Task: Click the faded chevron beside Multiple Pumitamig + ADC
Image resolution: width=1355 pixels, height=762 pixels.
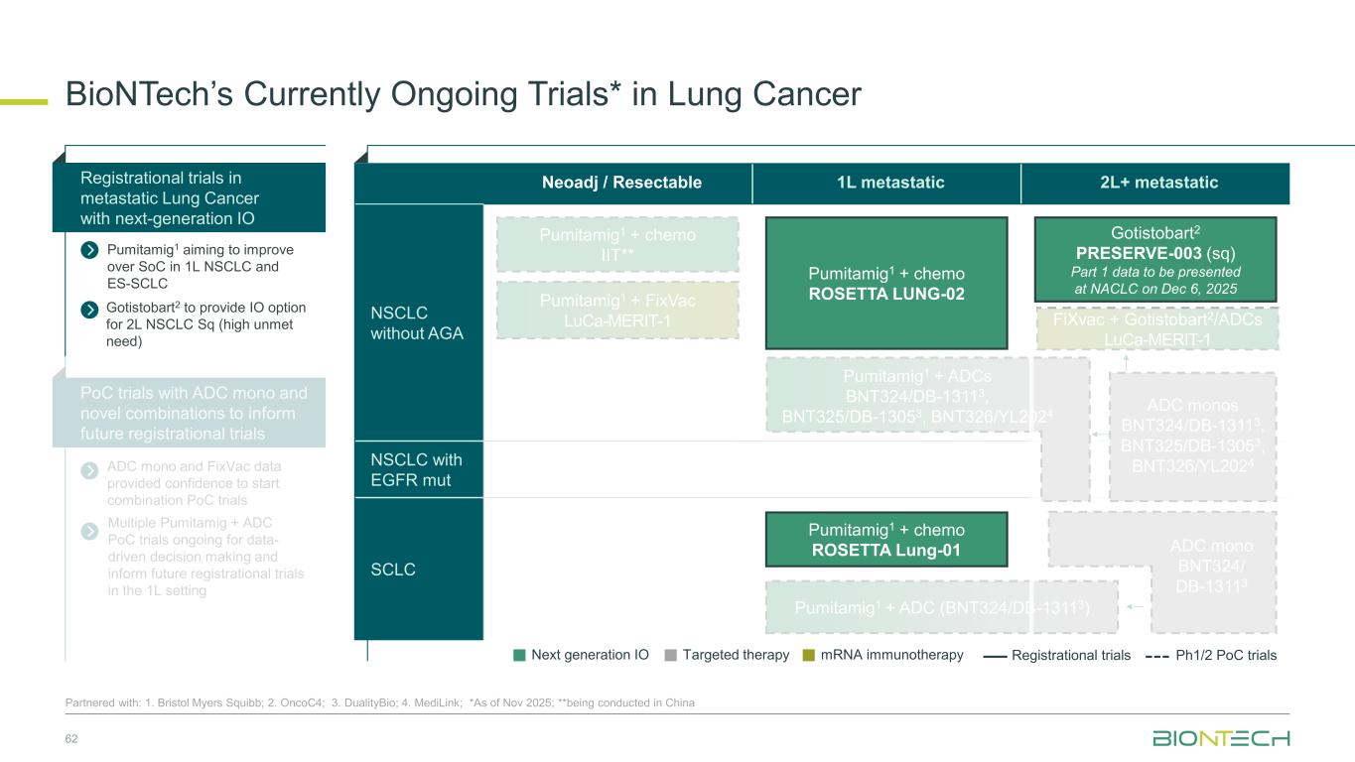Action: [x=90, y=531]
